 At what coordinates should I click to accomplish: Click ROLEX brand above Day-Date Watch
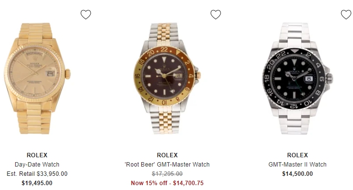[x=37, y=155]
